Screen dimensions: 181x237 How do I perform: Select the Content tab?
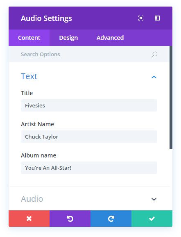click(x=29, y=38)
